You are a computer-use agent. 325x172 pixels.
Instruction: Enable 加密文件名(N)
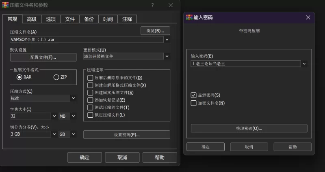click(x=193, y=103)
